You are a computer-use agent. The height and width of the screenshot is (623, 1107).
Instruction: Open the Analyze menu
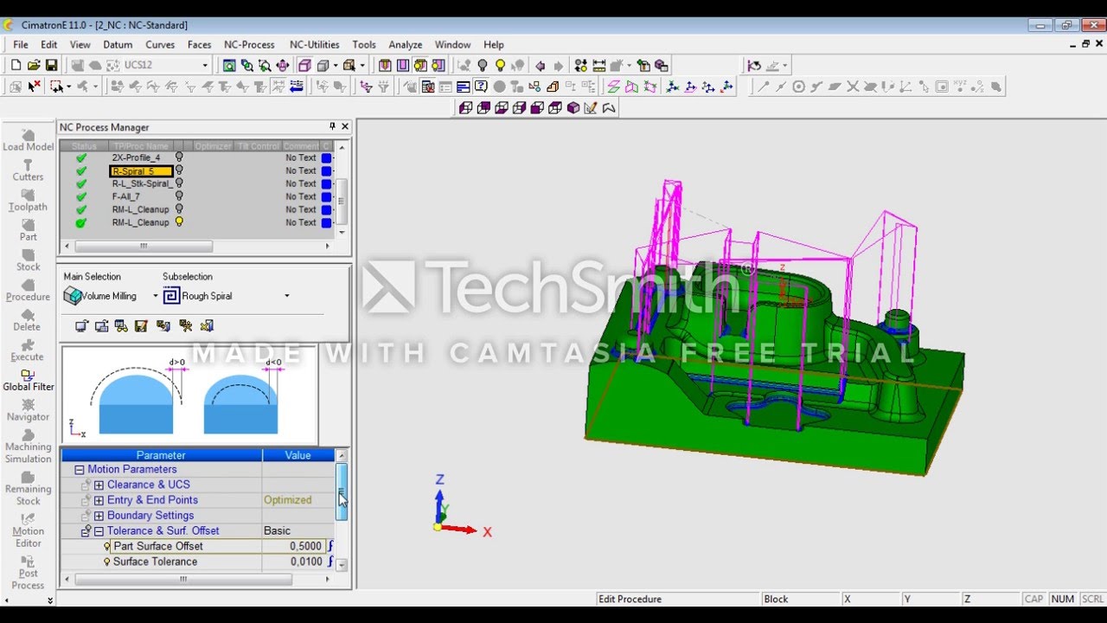pyautogui.click(x=406, y=45)
